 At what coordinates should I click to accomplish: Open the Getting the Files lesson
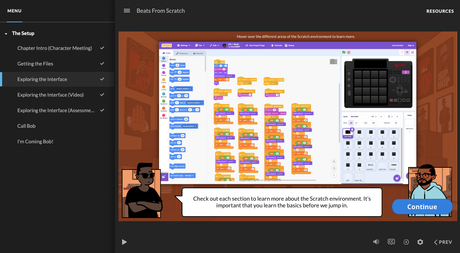pos(57,64)
